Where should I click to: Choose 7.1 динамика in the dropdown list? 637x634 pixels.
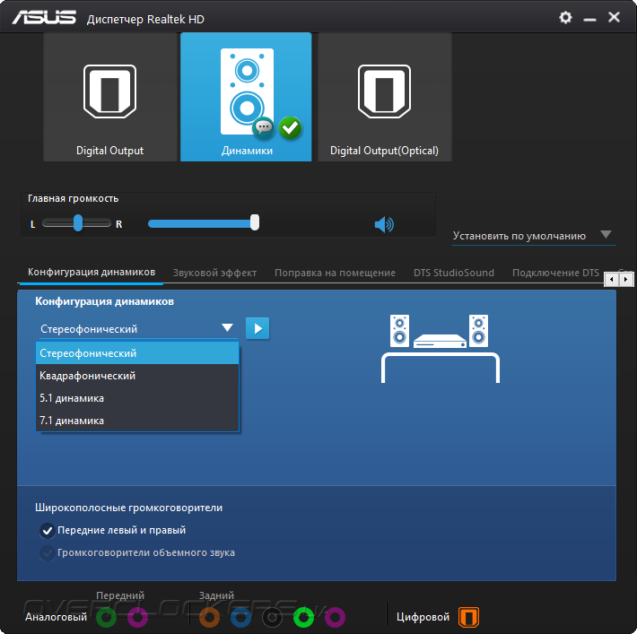[x=137, y=421]
